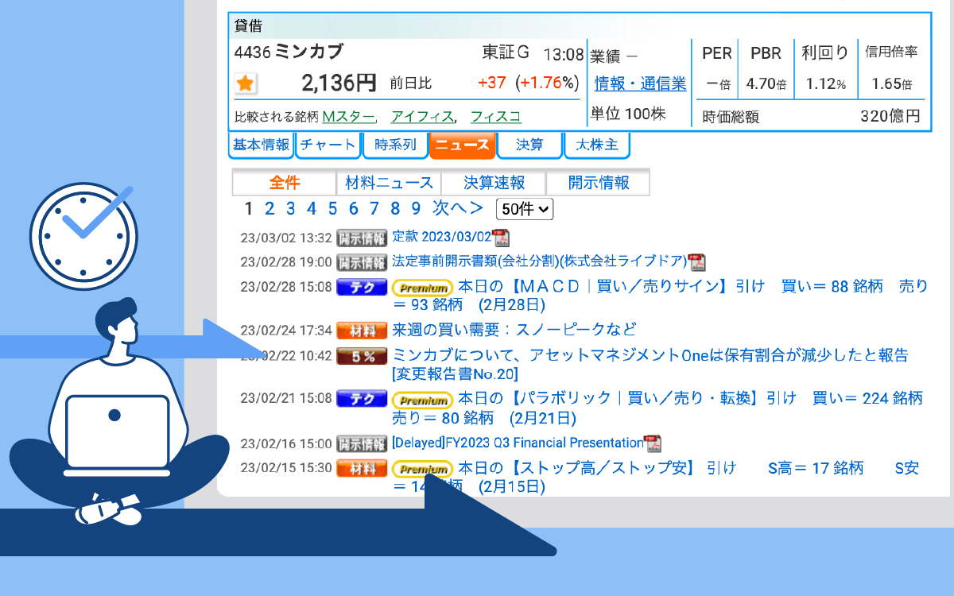
Task: Click the 信用倍率 value 1.65倍
Action: click(x=892, y=83)
